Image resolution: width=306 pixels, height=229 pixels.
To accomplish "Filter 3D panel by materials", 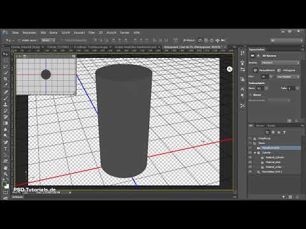I will (279, 132).
